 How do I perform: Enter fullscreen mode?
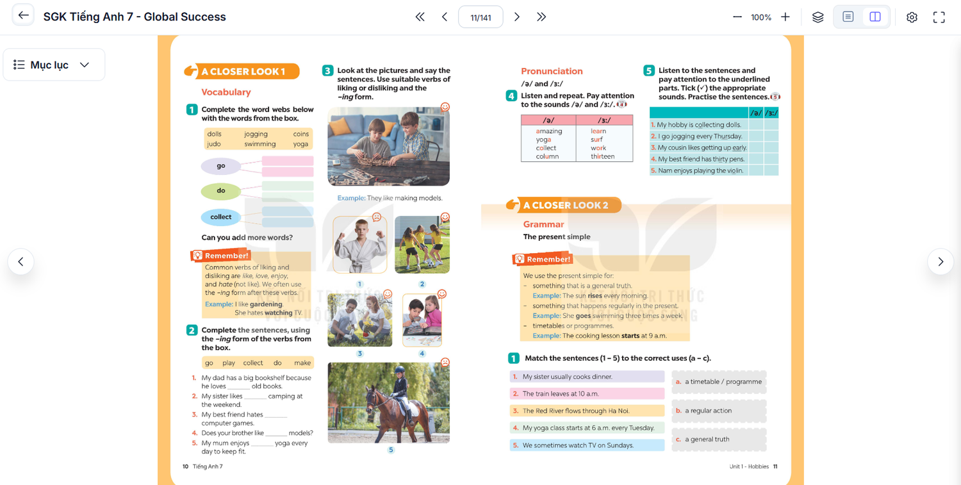tap(939, 17)
